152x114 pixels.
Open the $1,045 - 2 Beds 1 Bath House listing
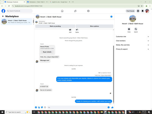pos(47,23)
